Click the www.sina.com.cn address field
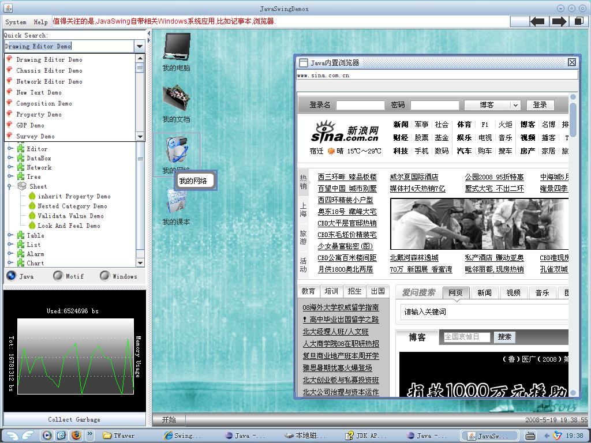This screenshot has height=443, width=591. (x=437, y=76)
